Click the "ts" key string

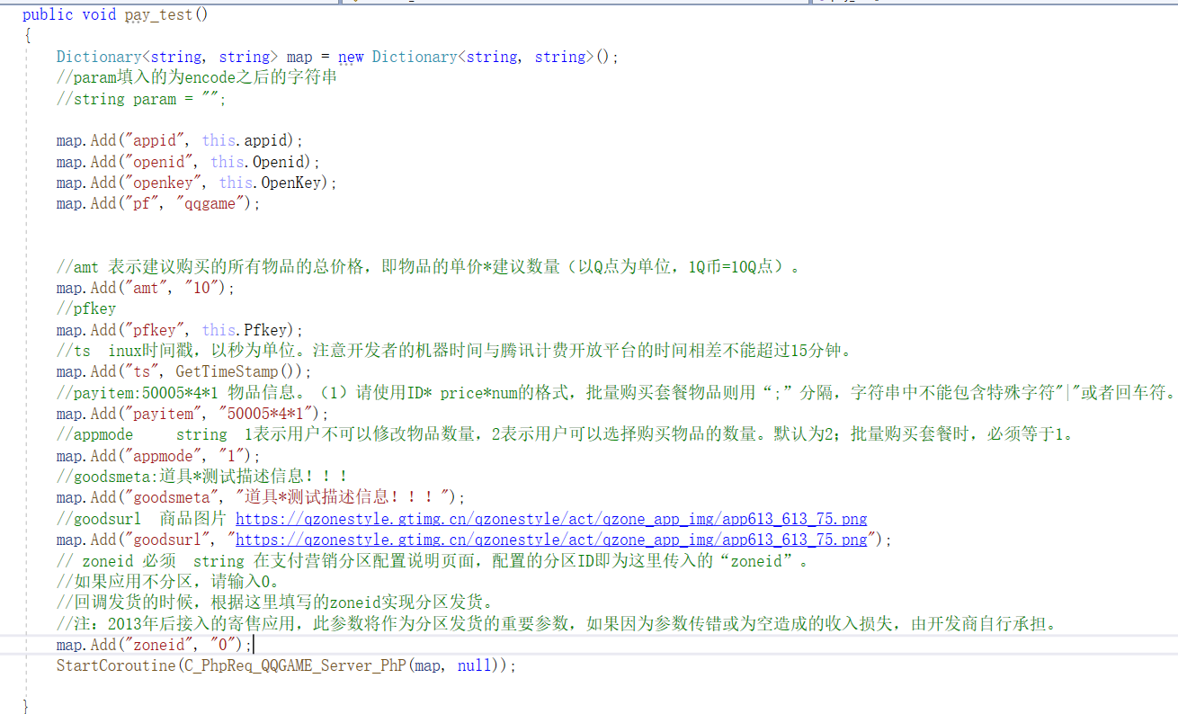pos(142,371)
